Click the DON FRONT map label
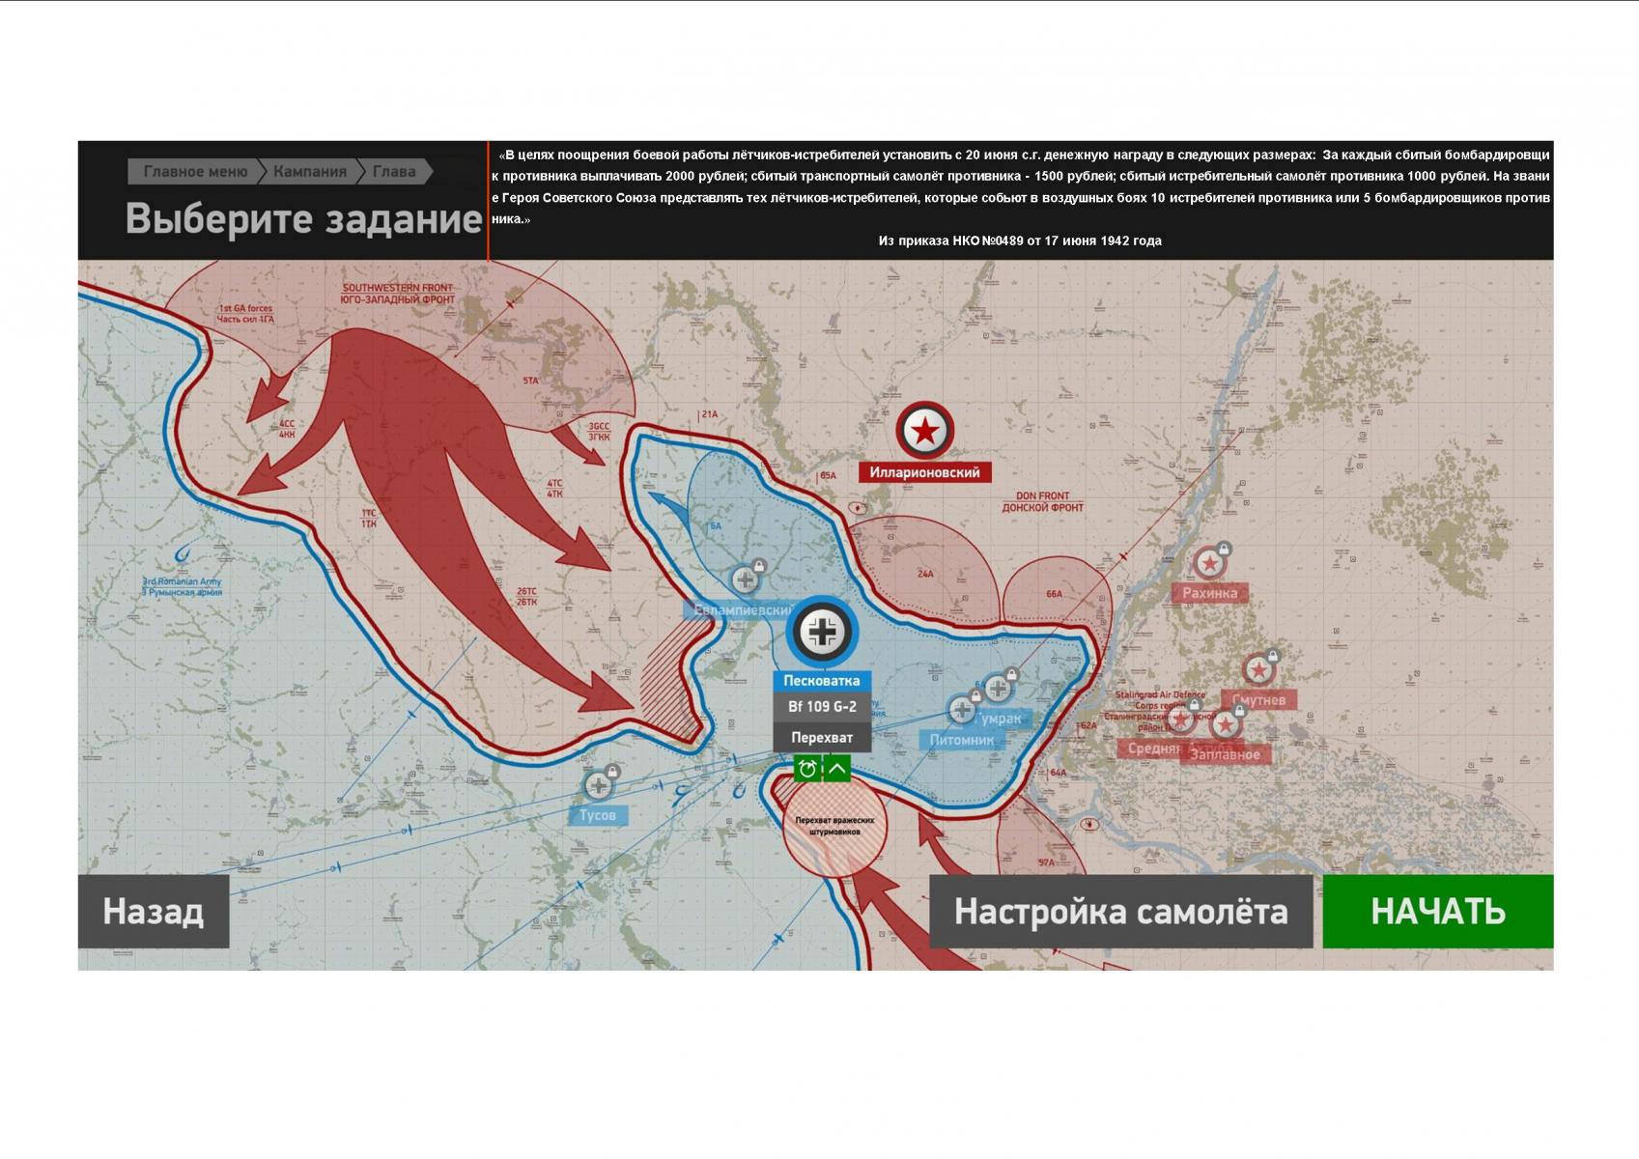The height and width of the screenshot is (1159, 1639). pyautogui.click(x=1042, y=501)
